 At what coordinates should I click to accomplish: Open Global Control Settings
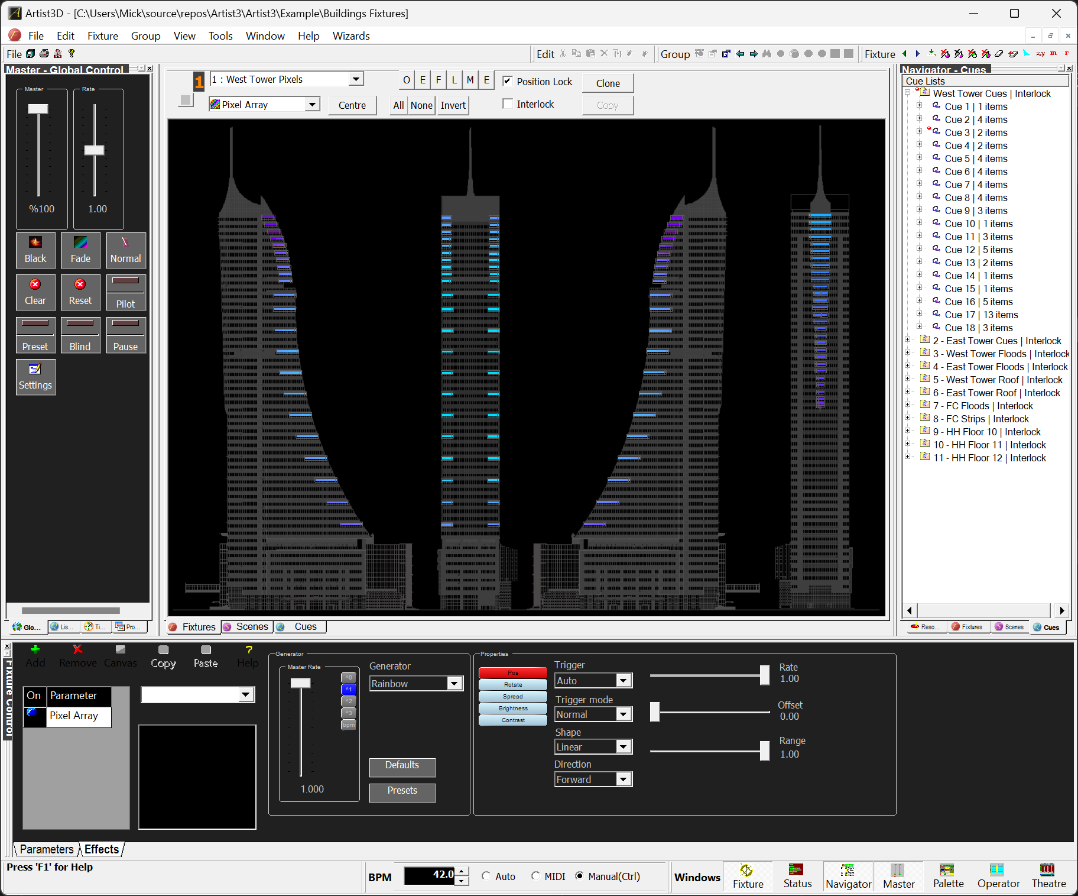pos(35,377)
